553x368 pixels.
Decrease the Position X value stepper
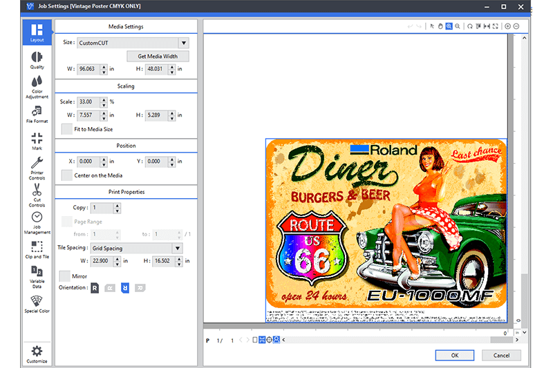(104, 164)
